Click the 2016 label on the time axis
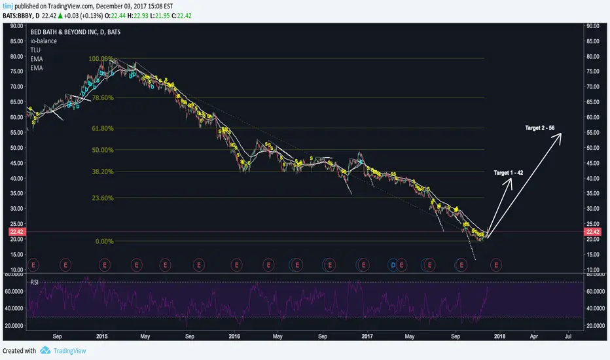The height and width of the screenshot is (360, 610). pos(234,336)
